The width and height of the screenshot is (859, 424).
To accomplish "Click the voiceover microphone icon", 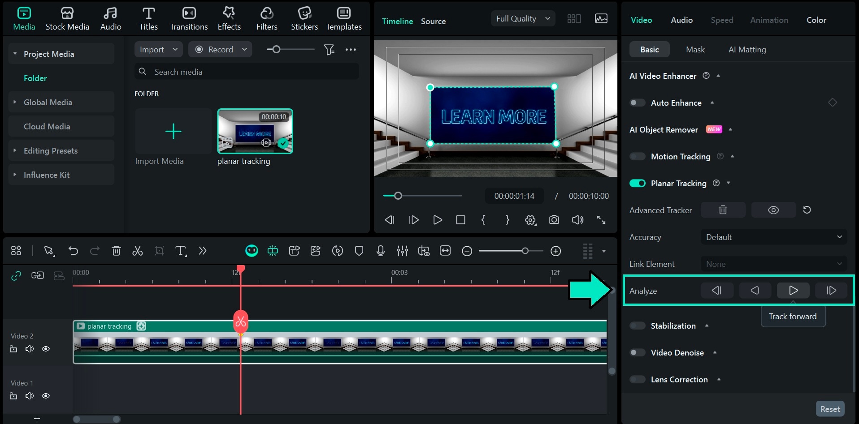I will (x=381, y=251).
